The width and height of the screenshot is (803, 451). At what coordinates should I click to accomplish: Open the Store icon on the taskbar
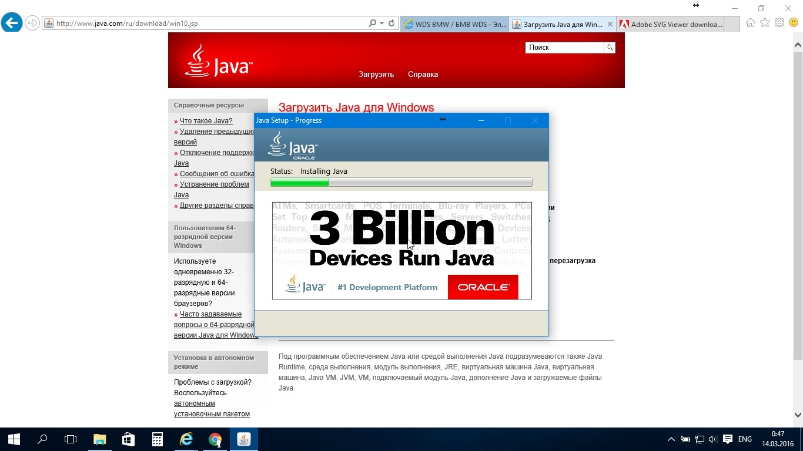click(128, 439)
